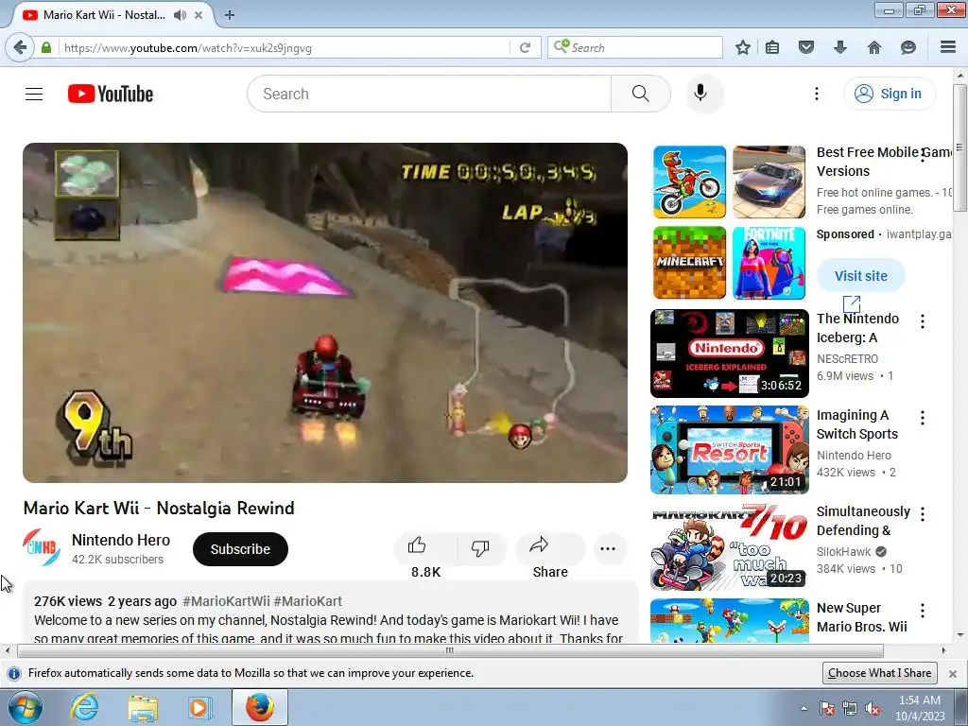The height and width of the screenshot is (726, 968).
Task: Mute the tab via speaker icon
Action: pos(181,15)
